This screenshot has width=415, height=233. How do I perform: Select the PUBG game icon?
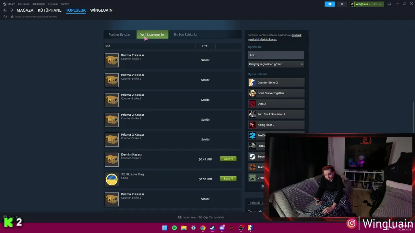(x=252, y=146)
